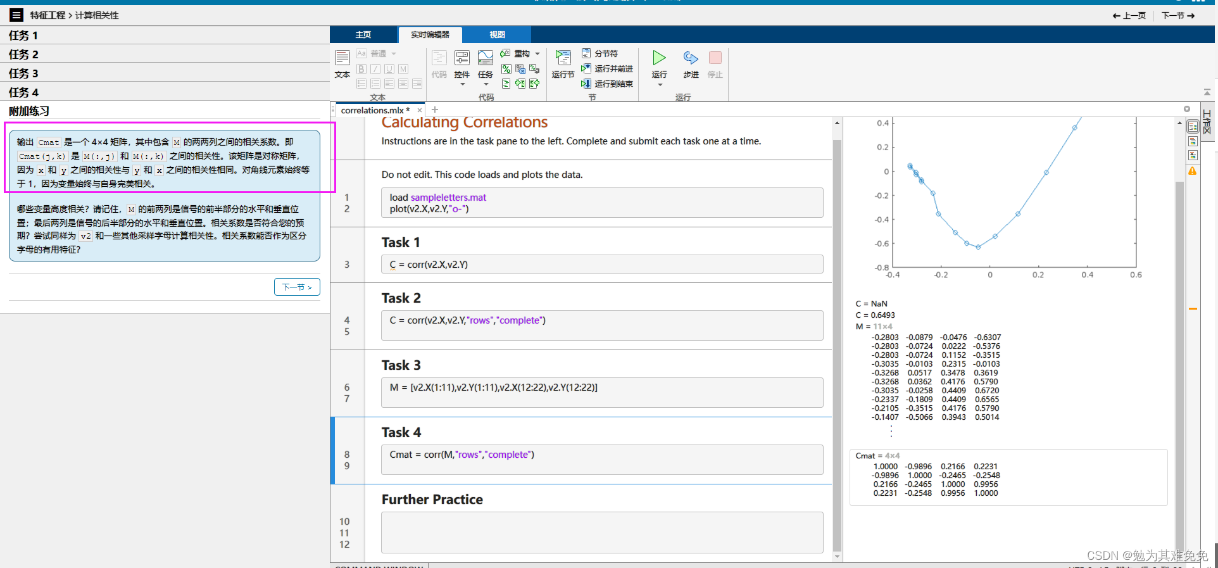
Task: Select output inline view icon
Action: pyautogui.click(x=1193, y=141)
